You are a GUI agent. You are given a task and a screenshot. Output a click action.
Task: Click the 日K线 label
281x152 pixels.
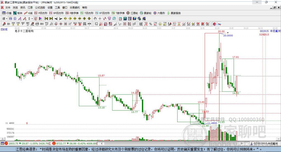(x=4, y=29)
